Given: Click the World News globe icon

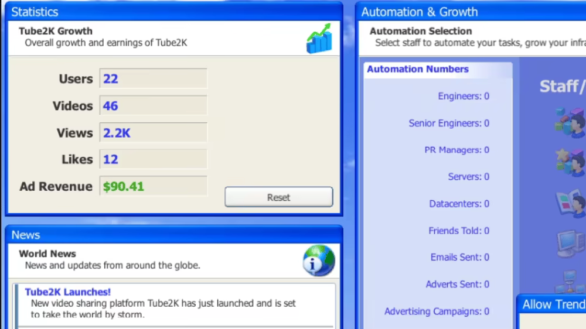Looking at the screenshot, I should (319, 261).
